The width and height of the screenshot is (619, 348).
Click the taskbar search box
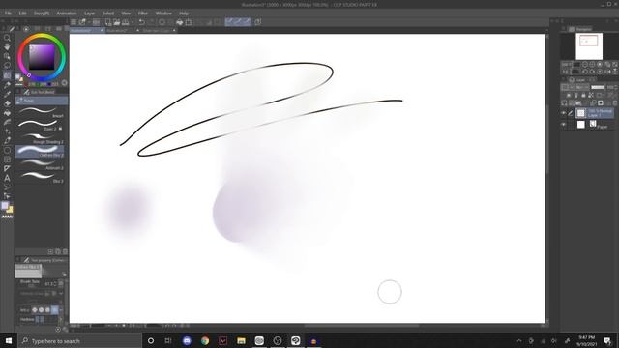79,341
